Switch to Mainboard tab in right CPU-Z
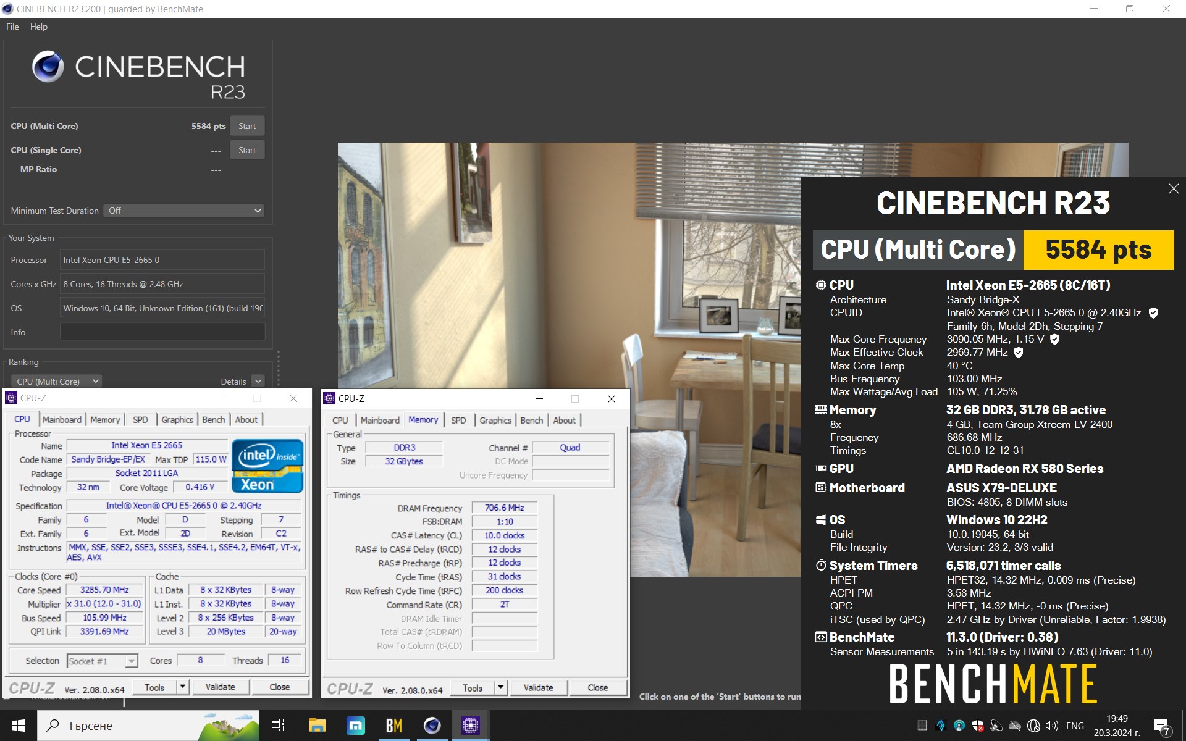 pos(380,421)
